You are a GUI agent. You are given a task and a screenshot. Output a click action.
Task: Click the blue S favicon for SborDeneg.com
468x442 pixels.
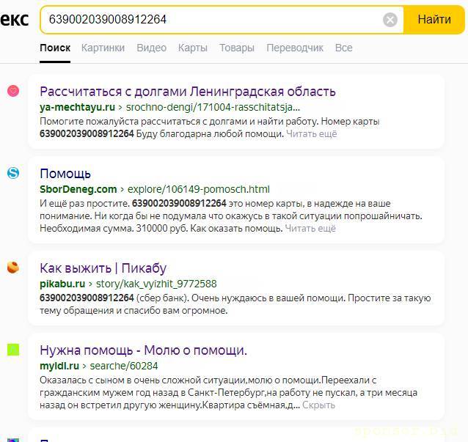(13, 173)
